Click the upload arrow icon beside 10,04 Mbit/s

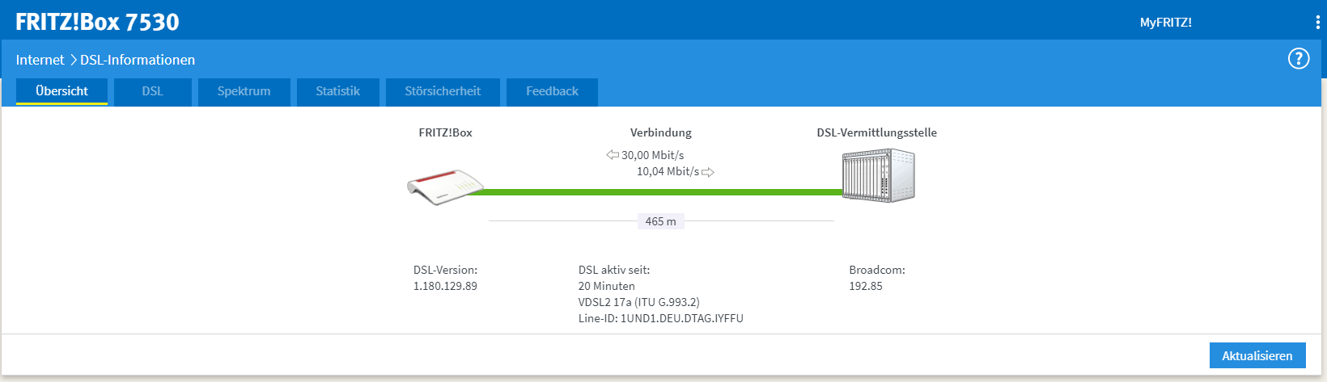(x=708, y=172)
